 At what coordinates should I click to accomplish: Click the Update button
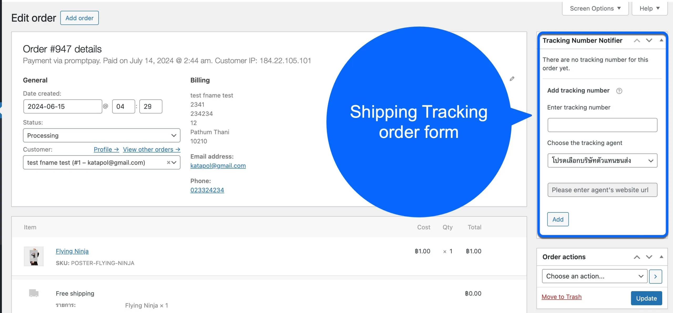pyautogui.click(x=646, y=298)
